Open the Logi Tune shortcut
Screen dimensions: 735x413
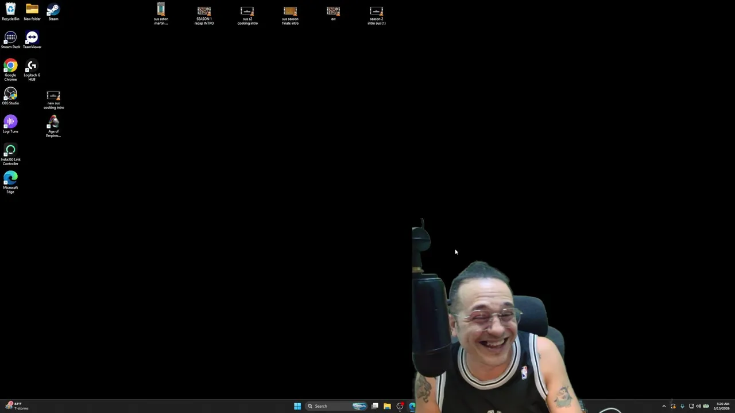coord(10,124)
